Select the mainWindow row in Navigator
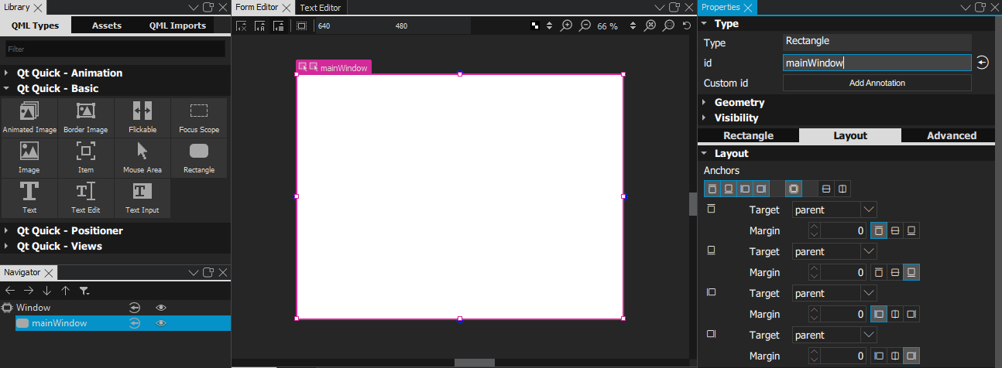1002x368 pixels. (123, 323)
